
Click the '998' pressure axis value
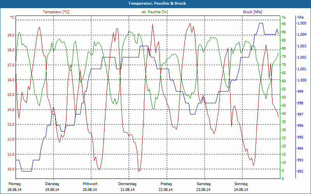[300, 103]
